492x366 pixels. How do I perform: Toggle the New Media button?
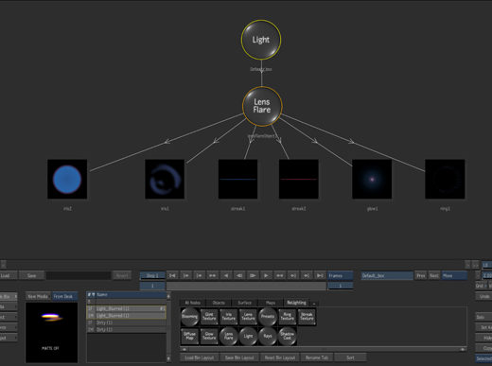[38, 296]
